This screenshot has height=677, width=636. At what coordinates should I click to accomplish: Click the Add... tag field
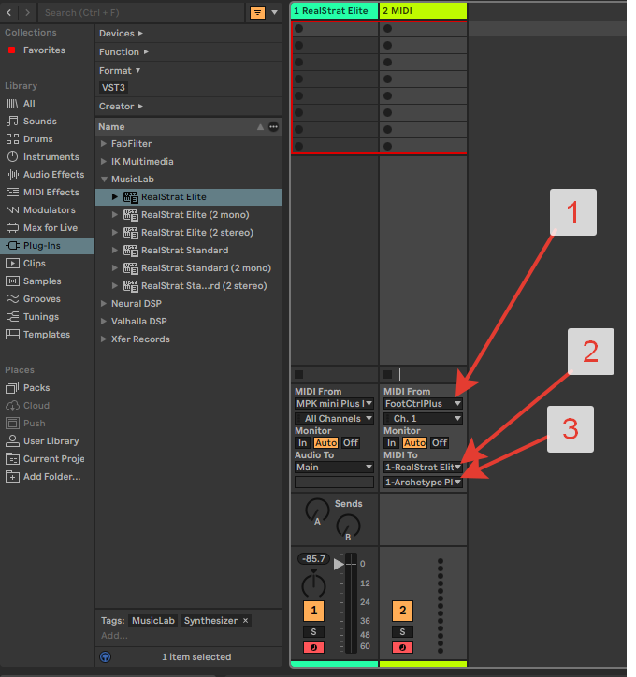point(114,636)
